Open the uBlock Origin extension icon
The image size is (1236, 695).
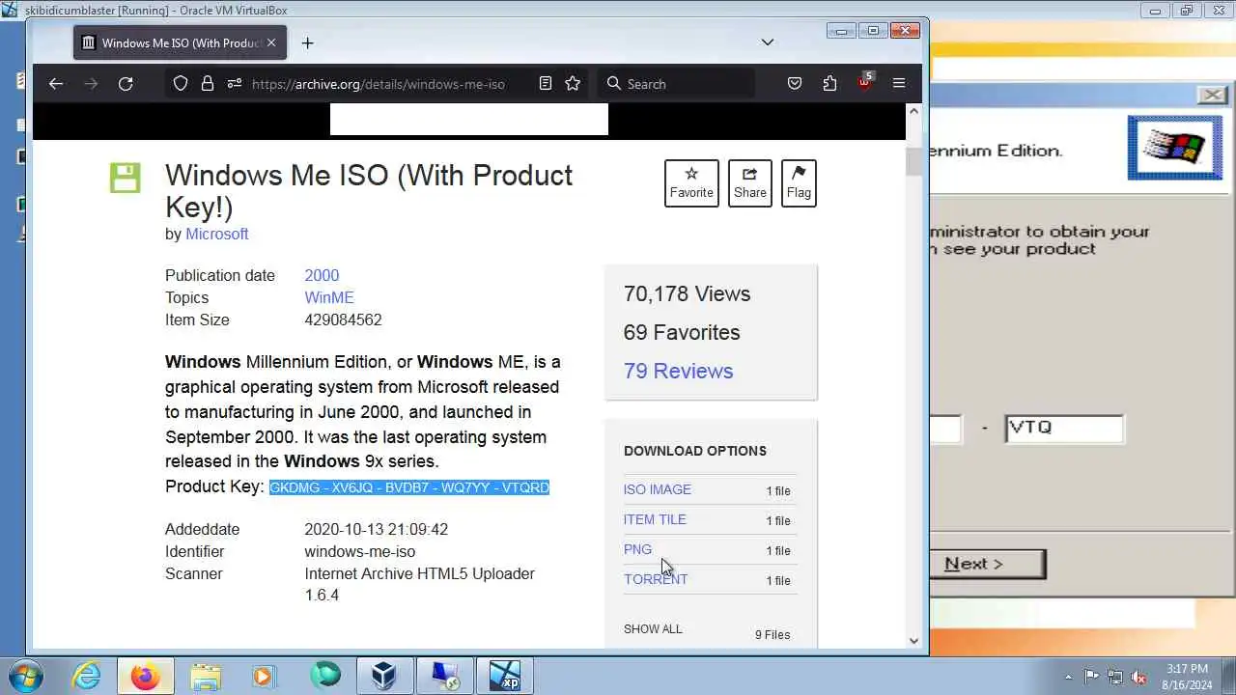click(864, 82)
